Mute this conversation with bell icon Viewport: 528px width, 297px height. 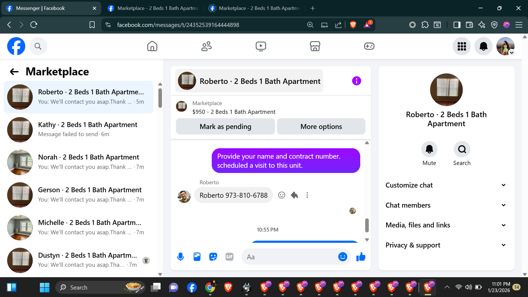click(429, 149)
